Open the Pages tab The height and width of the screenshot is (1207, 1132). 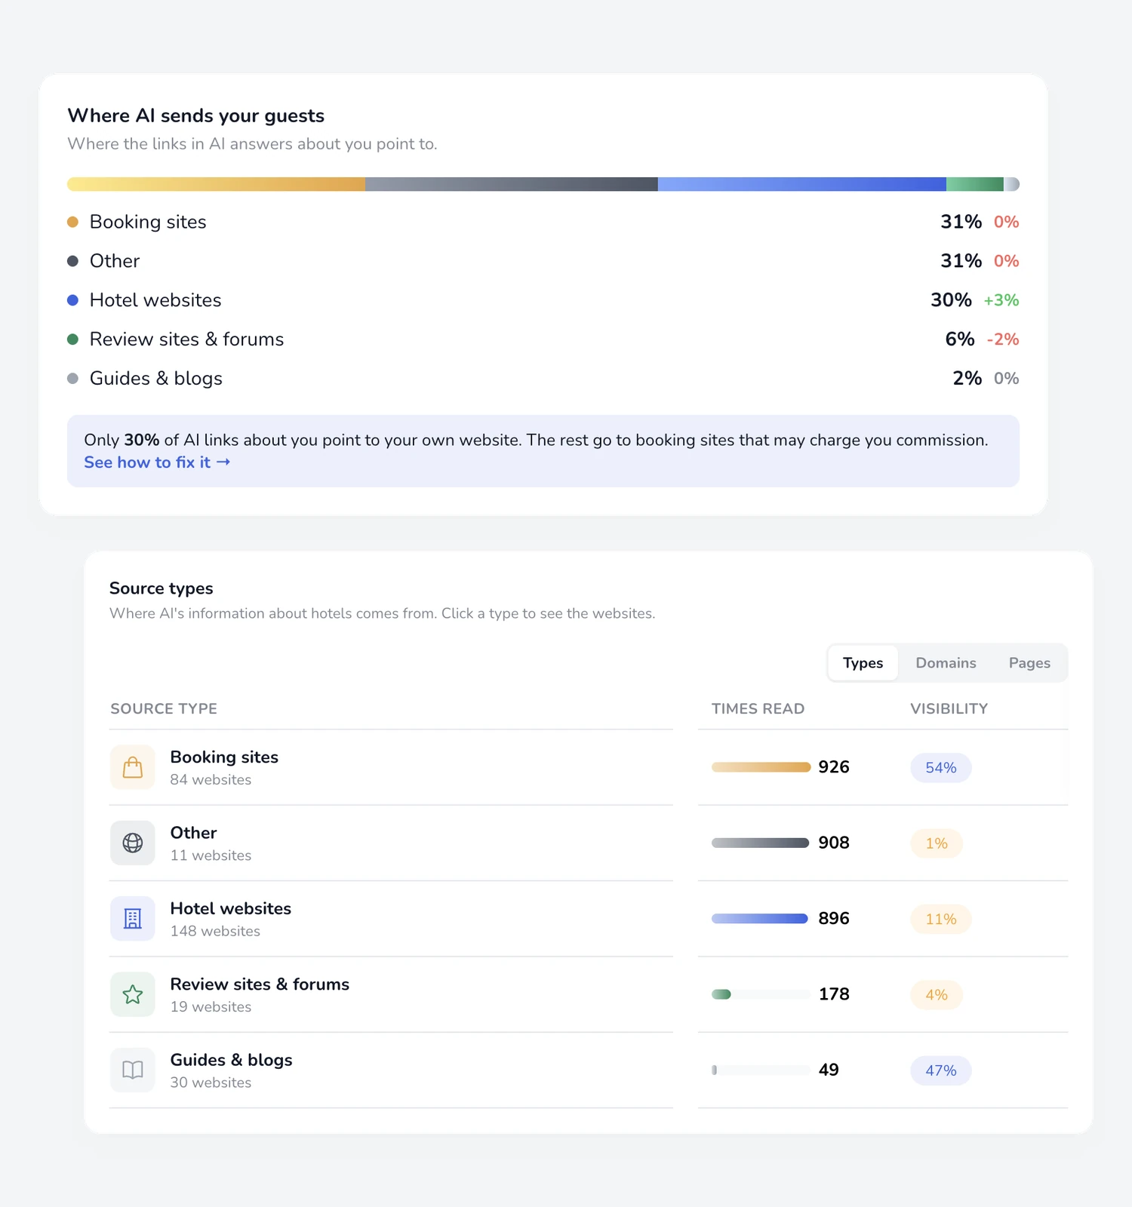[1029, 663]
